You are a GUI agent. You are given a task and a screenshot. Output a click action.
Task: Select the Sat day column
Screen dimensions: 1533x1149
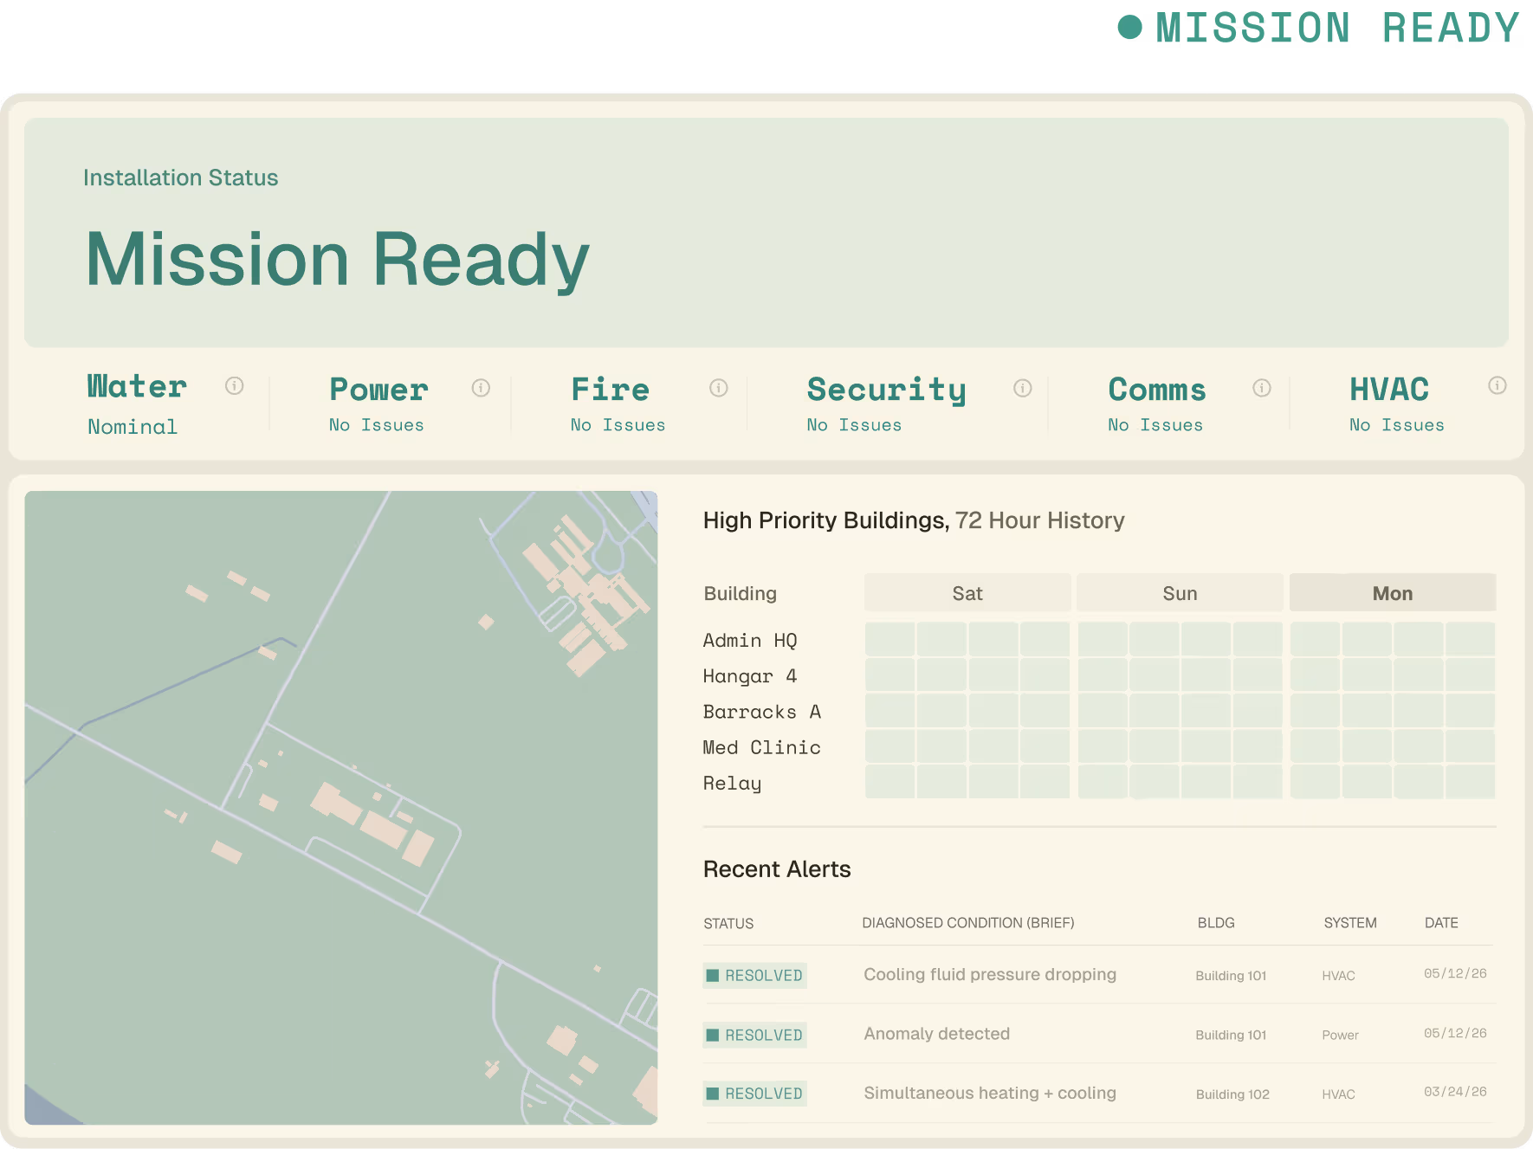[967, 593]
